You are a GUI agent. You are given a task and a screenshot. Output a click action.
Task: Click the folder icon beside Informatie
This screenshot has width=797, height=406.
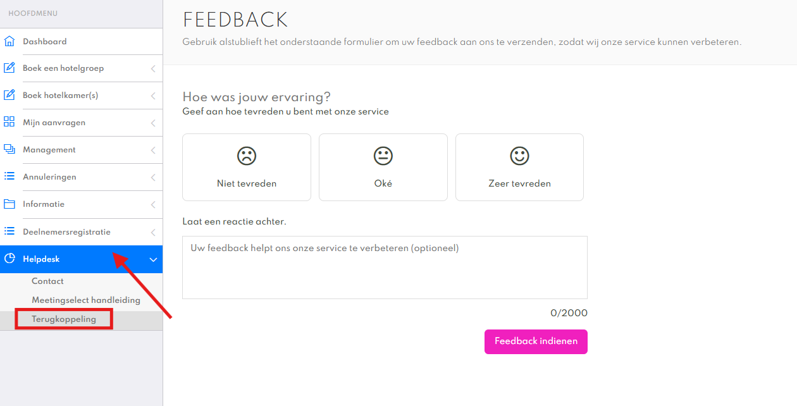click(x=9, y=204)
